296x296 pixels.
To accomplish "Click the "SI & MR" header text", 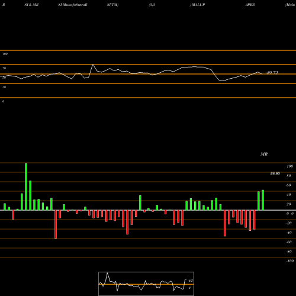I will 31,5.
